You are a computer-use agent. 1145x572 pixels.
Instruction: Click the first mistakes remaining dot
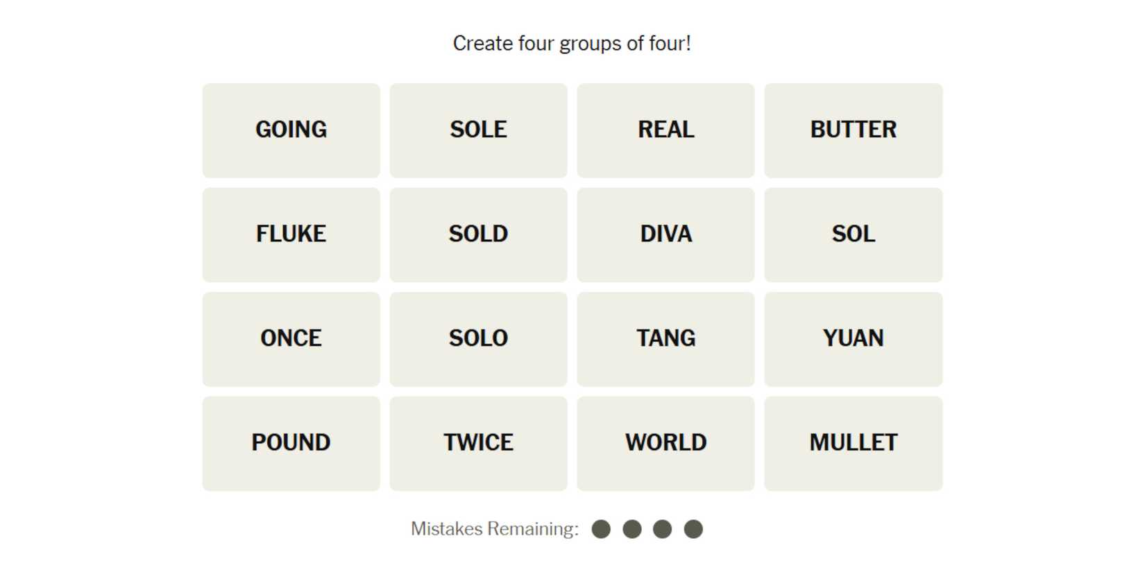[x=601, y=529]
